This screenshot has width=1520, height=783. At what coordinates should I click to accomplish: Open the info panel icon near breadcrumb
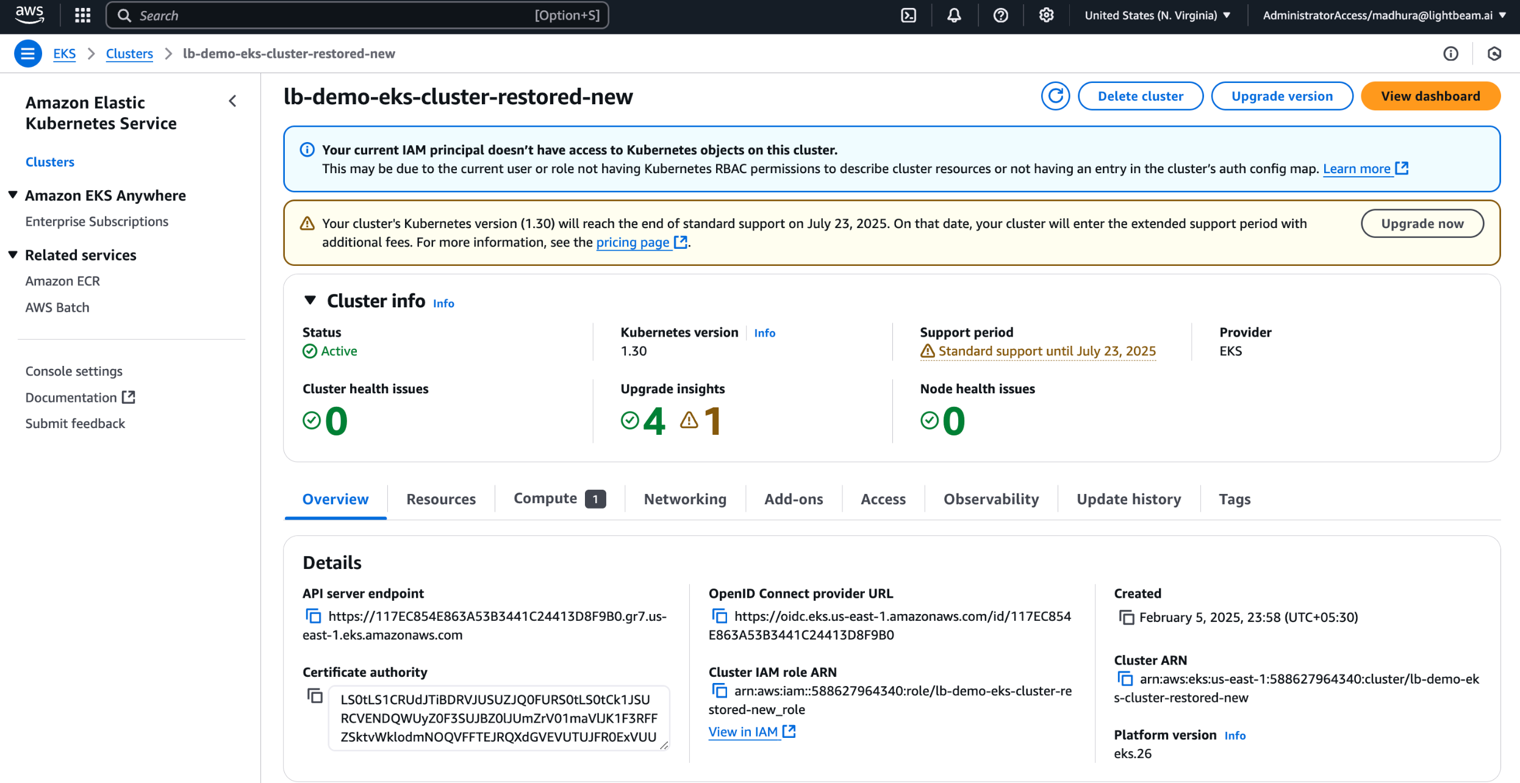coord(1450,54)
